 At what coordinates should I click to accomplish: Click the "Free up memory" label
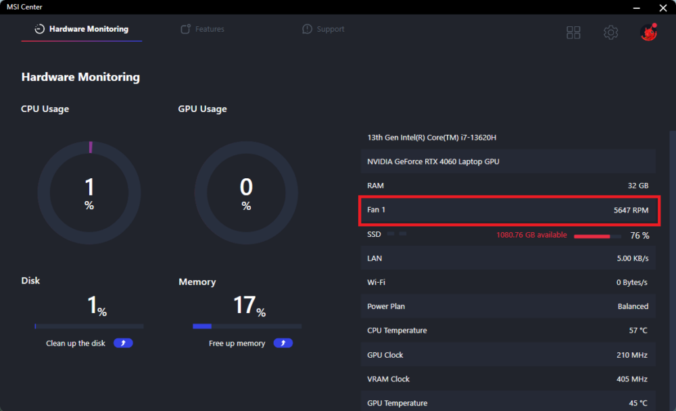(x=237, y=344)
